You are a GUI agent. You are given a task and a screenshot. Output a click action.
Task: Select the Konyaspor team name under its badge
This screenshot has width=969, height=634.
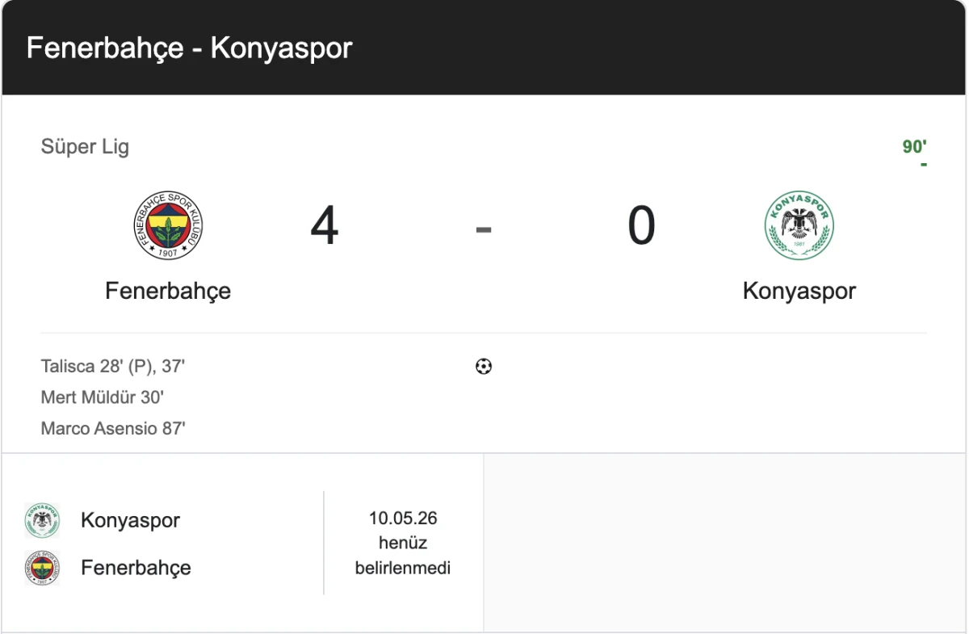point(799,291)
